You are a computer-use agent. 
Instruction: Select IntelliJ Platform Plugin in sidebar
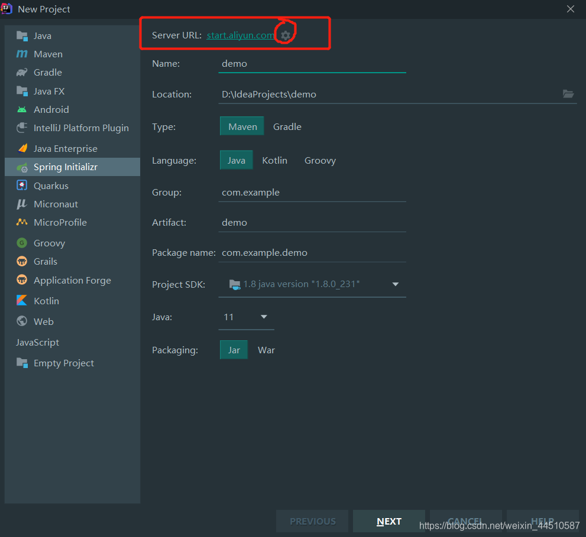coord(72,128)
